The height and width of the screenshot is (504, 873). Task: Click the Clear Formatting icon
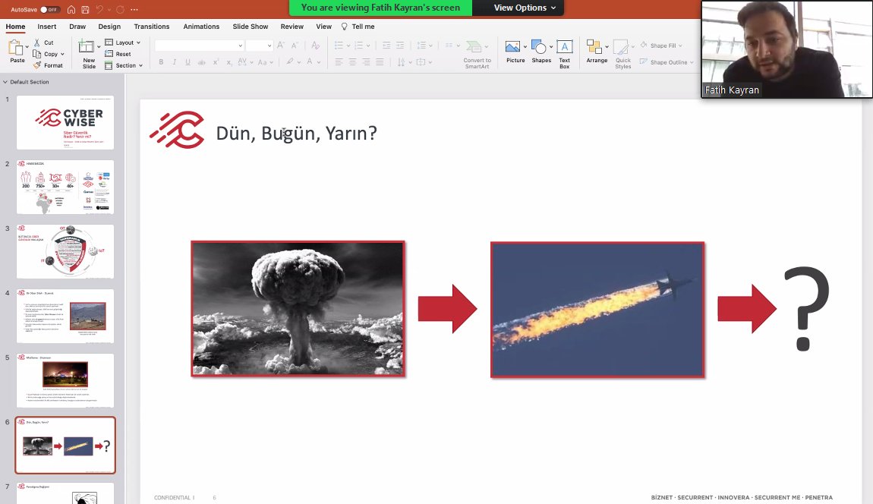(x=316, y=46)
